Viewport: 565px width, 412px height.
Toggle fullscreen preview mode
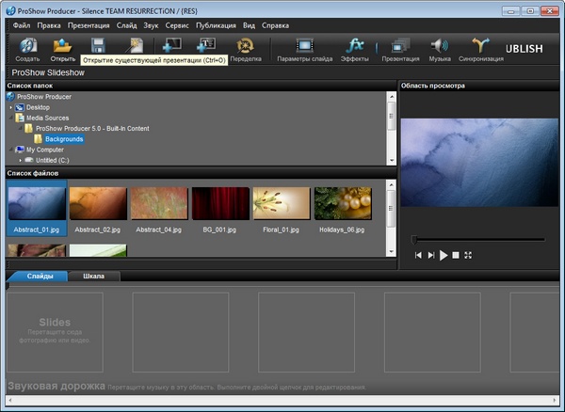468,255
